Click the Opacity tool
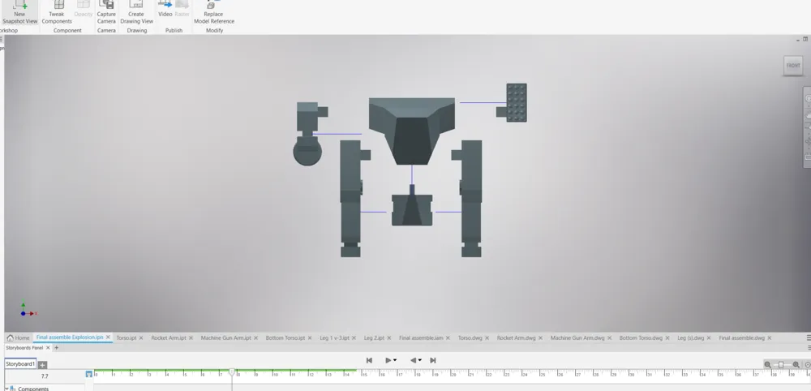 coord(84,11)
